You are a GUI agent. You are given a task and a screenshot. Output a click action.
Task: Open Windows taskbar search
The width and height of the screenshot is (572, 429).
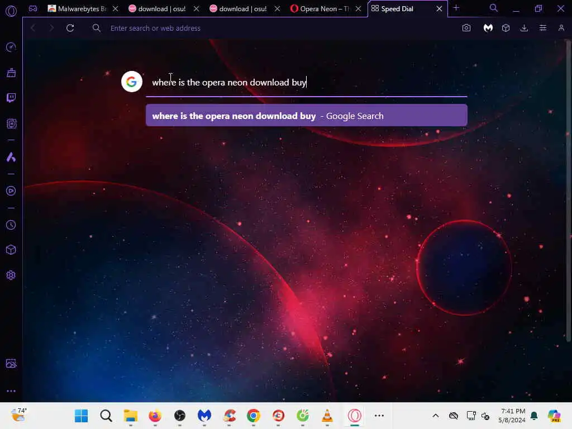coord(106,416)
